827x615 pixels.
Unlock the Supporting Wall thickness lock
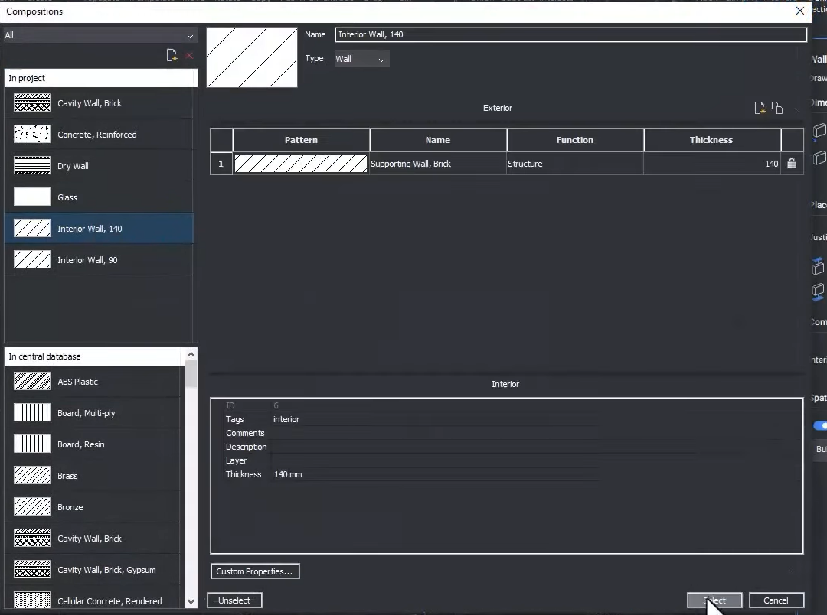pos(792,163)
